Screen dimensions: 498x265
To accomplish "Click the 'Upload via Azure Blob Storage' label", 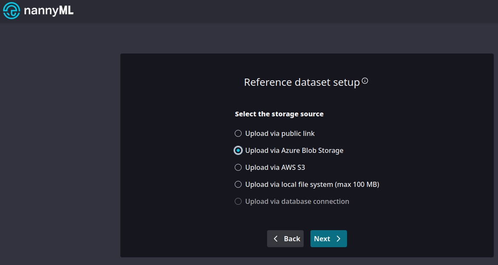I will point(294,150).
